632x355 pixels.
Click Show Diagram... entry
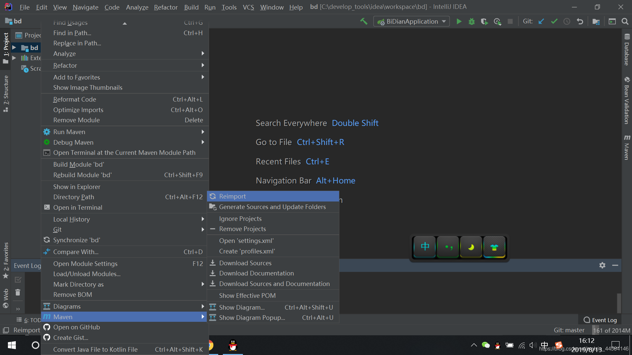coord(273,307)
